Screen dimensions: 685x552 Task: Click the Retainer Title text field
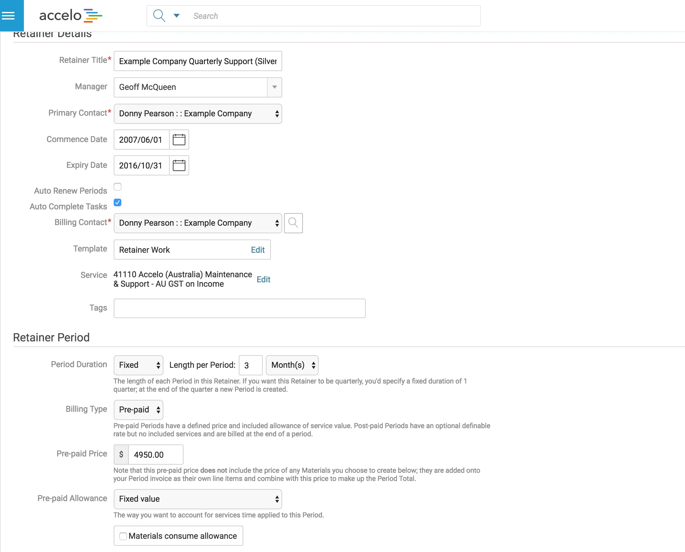click(x=198, y=61)
